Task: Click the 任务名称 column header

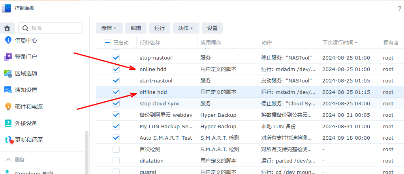Action: (x=150, y=43)
